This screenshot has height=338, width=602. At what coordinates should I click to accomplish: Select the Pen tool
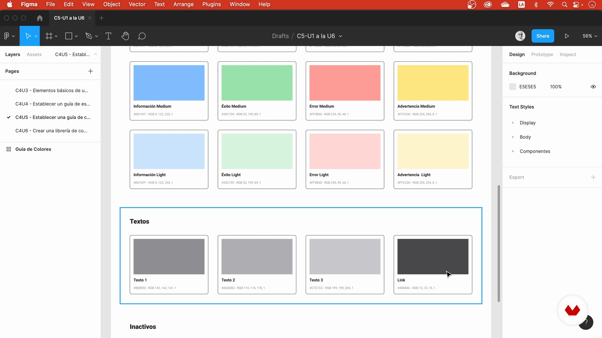(x=89, y=36)
